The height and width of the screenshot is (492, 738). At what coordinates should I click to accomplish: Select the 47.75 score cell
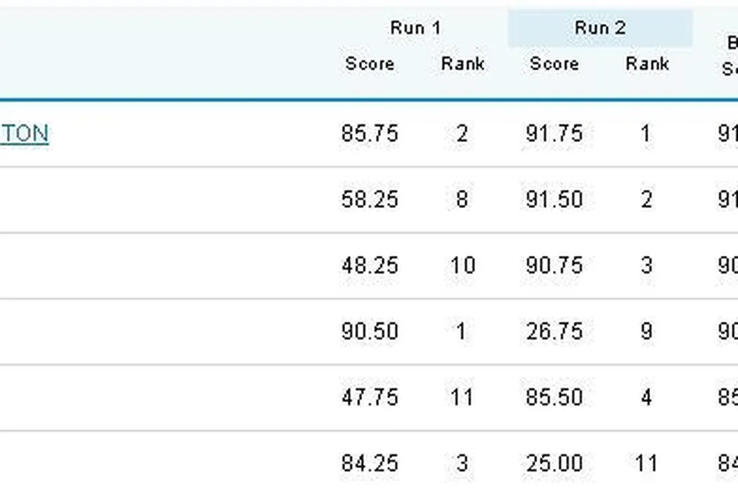[x=370, y=397]
